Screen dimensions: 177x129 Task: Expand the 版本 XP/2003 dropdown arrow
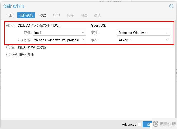[167, 40]
